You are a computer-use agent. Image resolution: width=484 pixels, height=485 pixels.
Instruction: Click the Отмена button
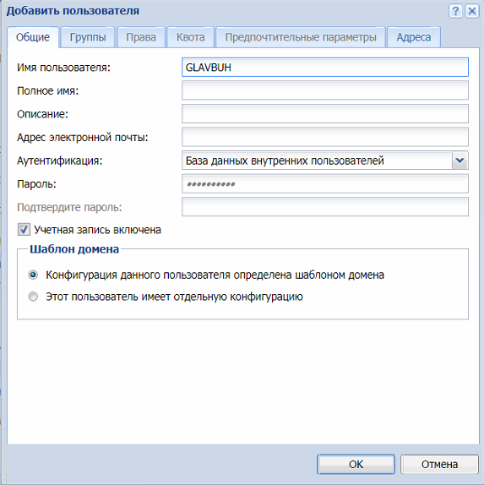pyautogui.click(x=439, y=464)
